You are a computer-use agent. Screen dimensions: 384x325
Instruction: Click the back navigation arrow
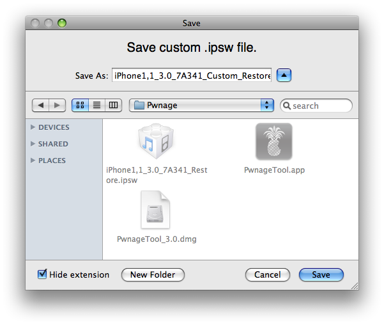pos(41,106)
